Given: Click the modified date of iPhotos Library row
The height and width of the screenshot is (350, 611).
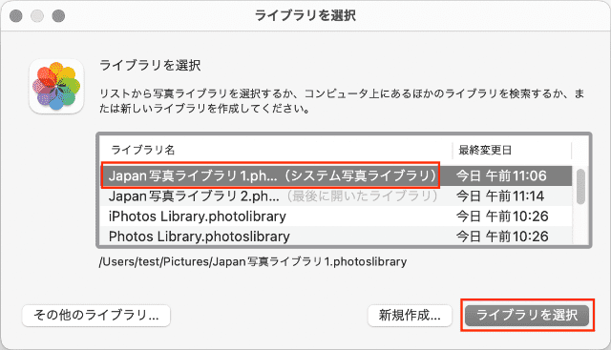Looking at the screenshot, I should tap(502, 216).
